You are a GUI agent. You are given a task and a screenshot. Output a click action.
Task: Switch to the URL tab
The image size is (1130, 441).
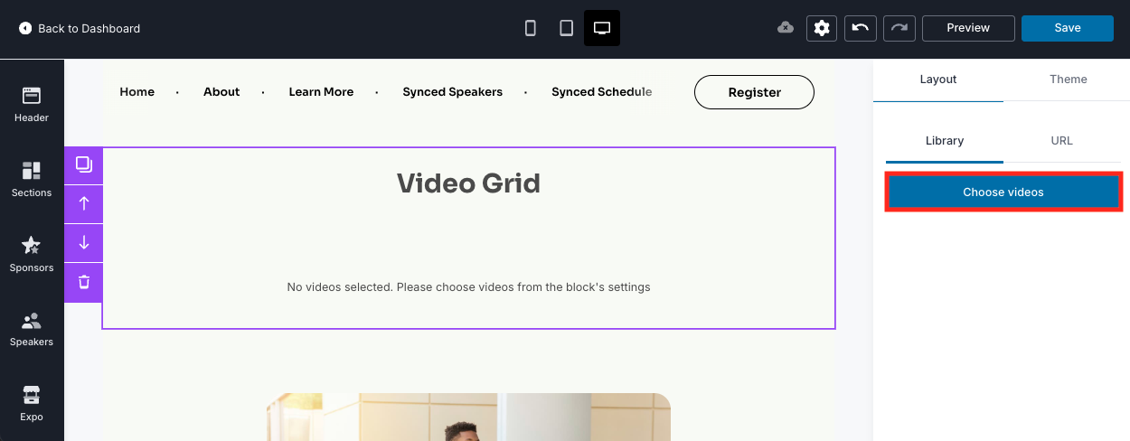(x=1061, y=141)
